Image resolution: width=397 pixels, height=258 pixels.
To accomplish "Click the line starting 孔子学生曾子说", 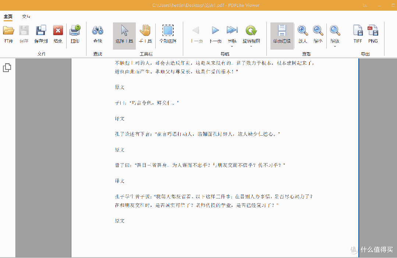I will [214, 197].
